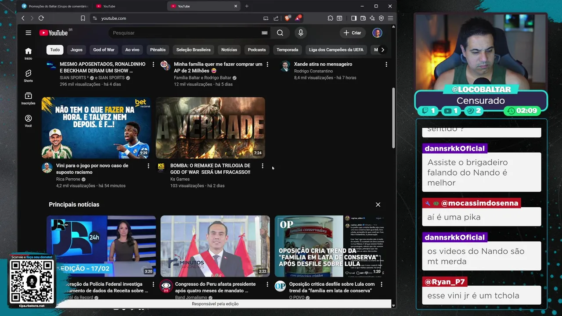Open new browser tab
The width and height of the screenshot is (562, 316).
pos(247,6)
